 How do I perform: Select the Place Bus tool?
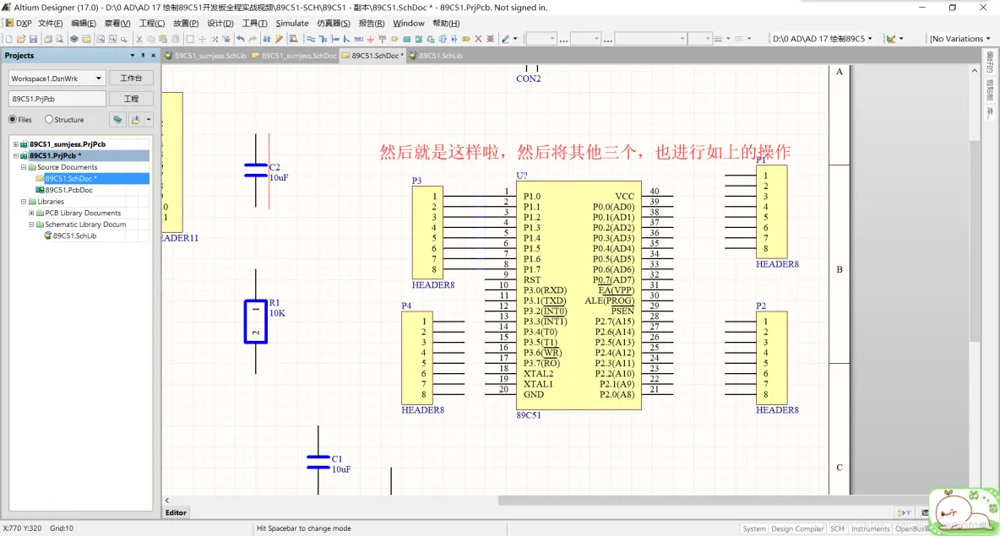[323, 39]
